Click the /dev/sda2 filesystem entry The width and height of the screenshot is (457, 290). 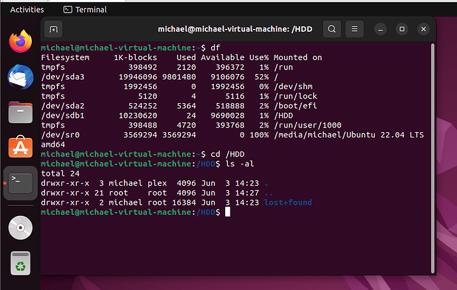(63, 106)
